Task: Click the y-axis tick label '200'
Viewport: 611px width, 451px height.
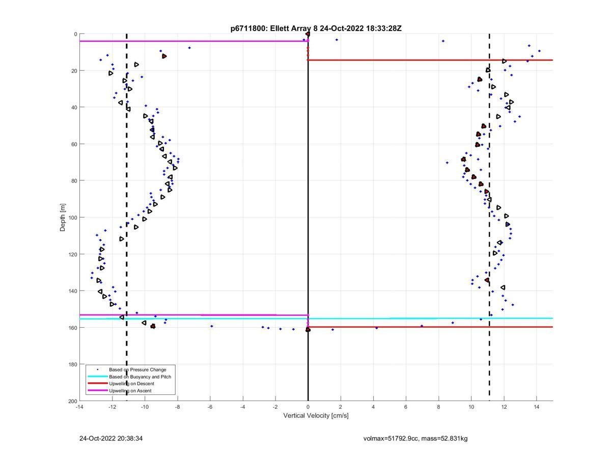Action: (x=73, y=401)
